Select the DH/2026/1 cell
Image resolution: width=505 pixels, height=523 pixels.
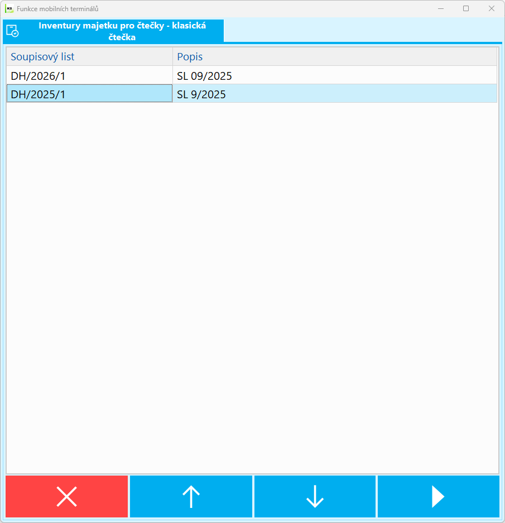(x=89, y=76)
